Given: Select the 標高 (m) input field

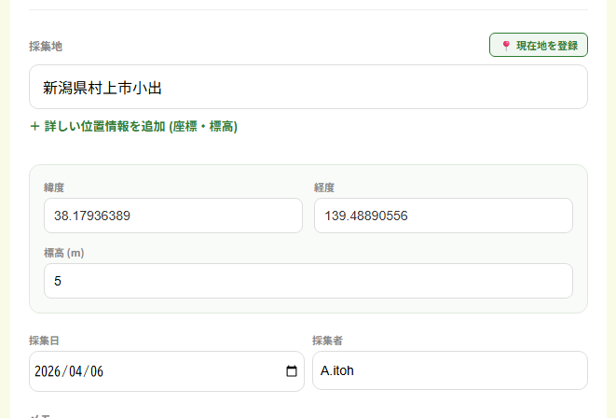Looking at the screenshot, I should click(308, 281).
